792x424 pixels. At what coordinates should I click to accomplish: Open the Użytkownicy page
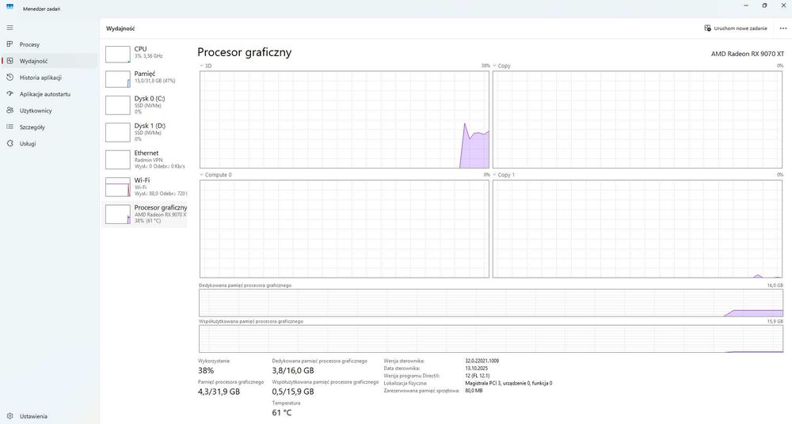[x=49, y=111]
